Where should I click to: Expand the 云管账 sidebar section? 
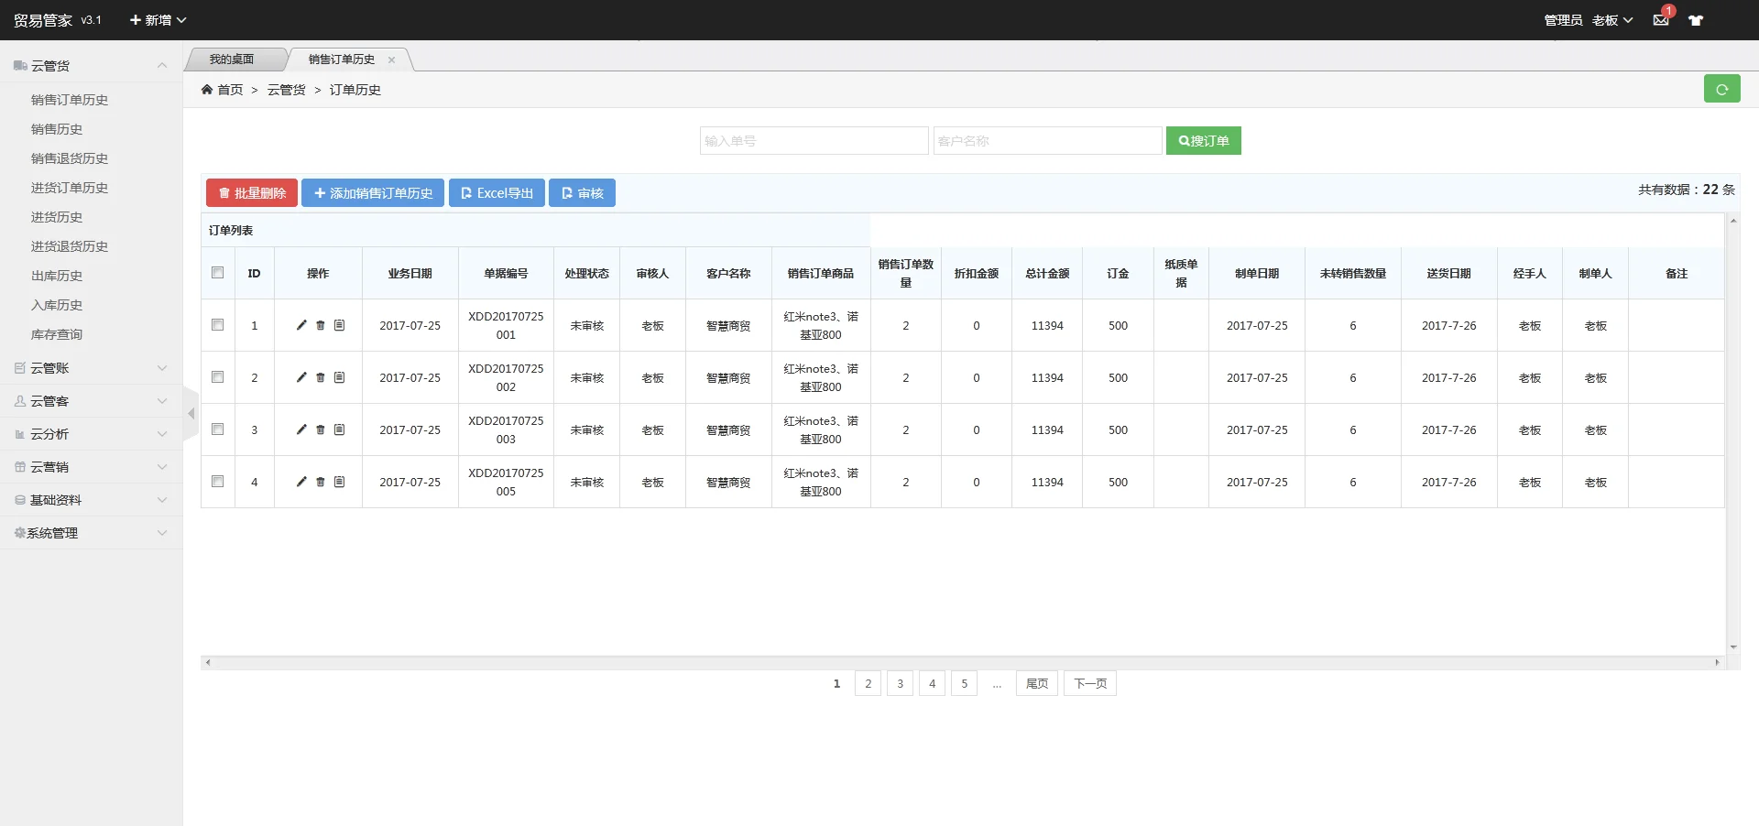(x=91, y=368)
